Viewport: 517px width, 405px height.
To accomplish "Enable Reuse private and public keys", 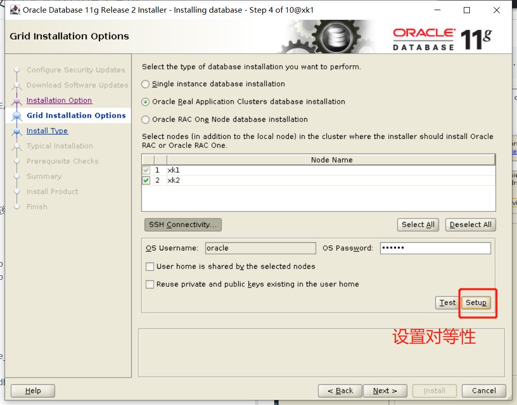I will tap(150, 284).
